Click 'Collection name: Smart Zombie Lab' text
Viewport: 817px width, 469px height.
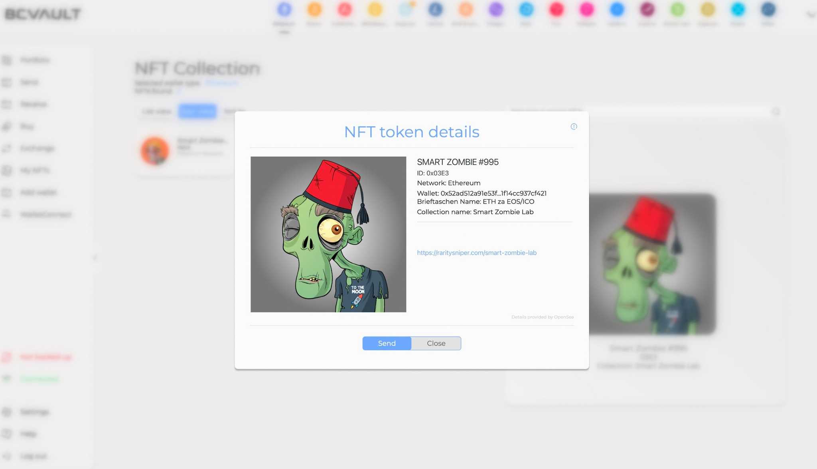tap(475, 212)
